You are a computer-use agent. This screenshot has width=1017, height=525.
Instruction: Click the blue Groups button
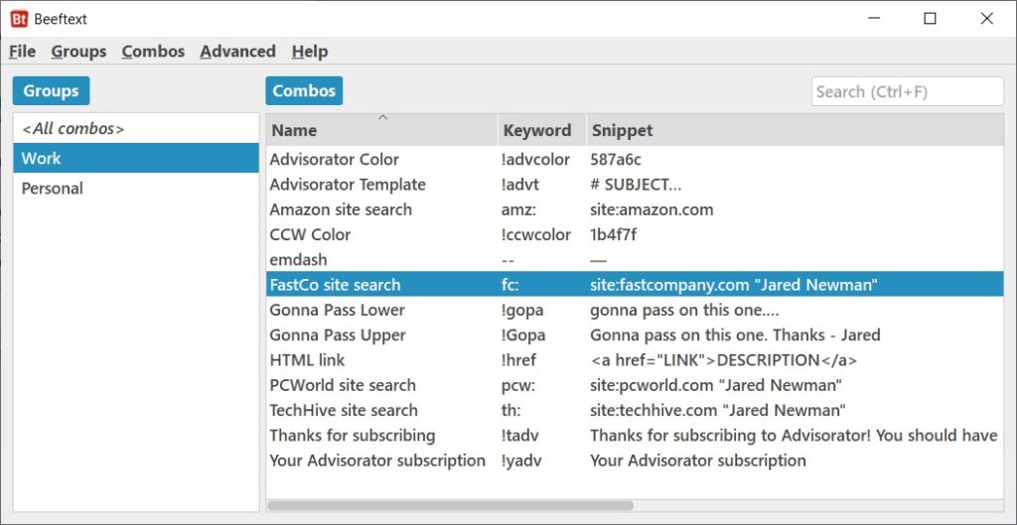(x=52, y=90)
